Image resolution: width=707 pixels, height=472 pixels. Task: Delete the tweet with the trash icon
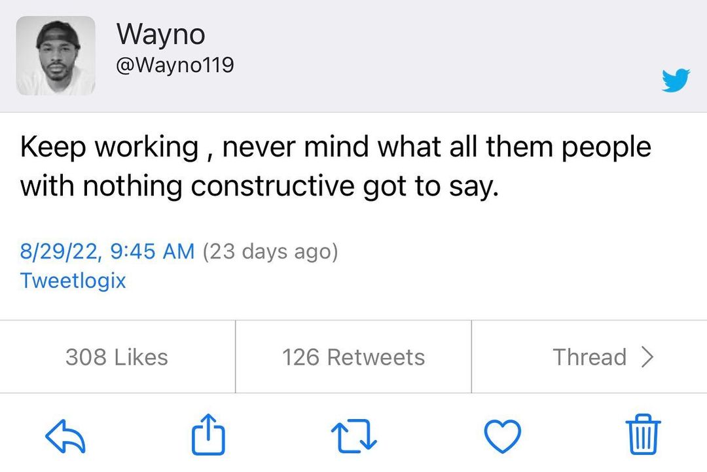point(644,434)
